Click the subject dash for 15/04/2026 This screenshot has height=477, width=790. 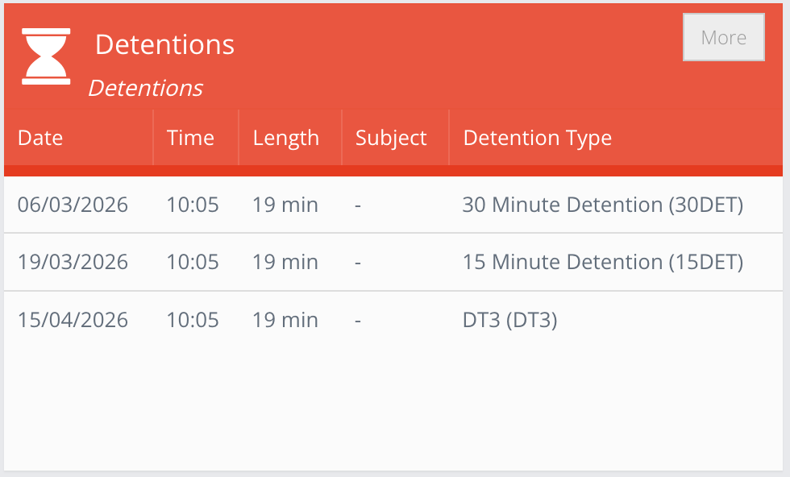coord(358,320)
